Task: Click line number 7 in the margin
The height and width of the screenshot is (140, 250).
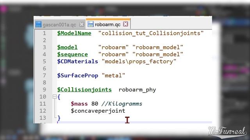Action: click(44, 75)
